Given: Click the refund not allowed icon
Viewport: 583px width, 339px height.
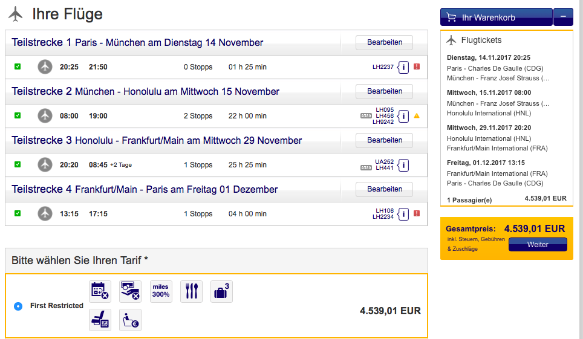Looking at the screenshot, I should (130, 291).
